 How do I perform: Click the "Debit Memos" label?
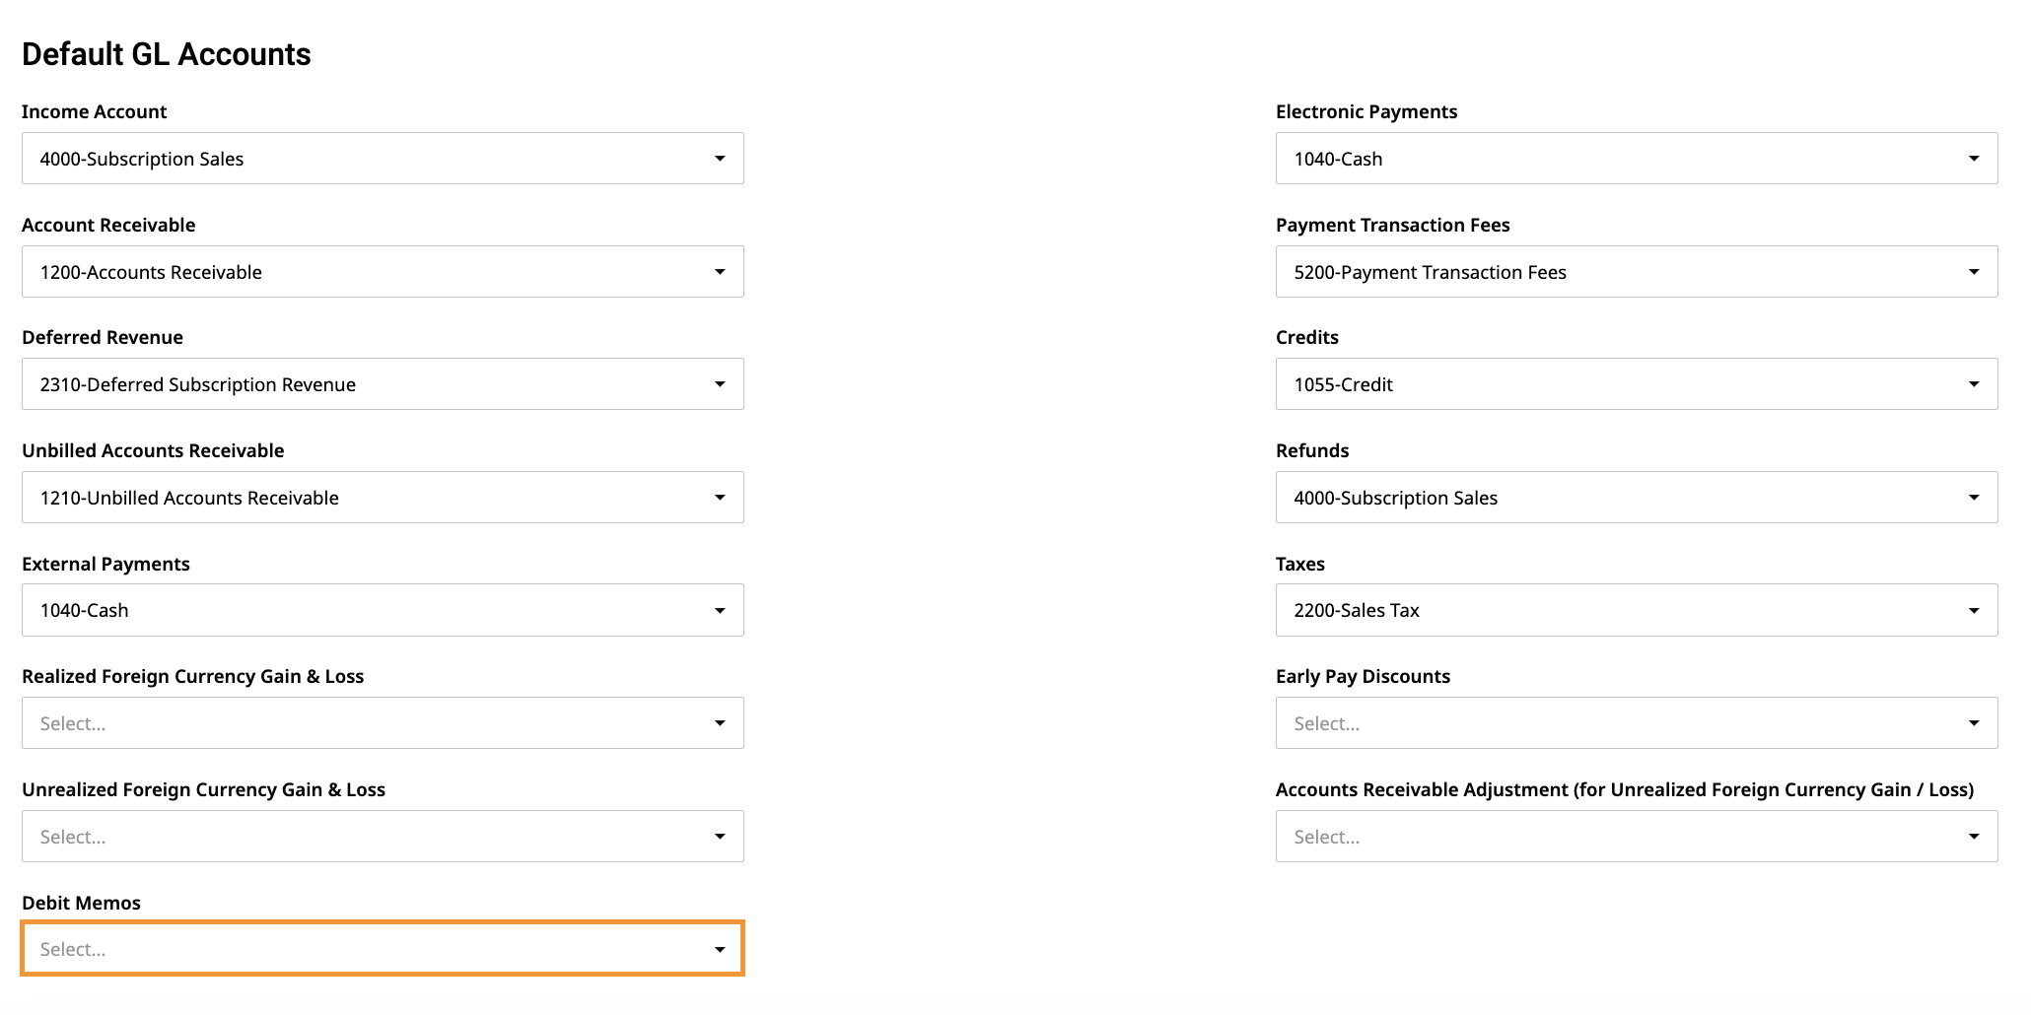click(81, 903)
